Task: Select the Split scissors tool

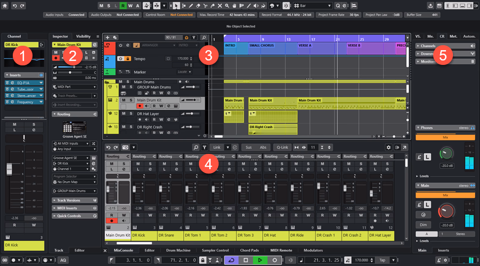Action: click(205, 5)
